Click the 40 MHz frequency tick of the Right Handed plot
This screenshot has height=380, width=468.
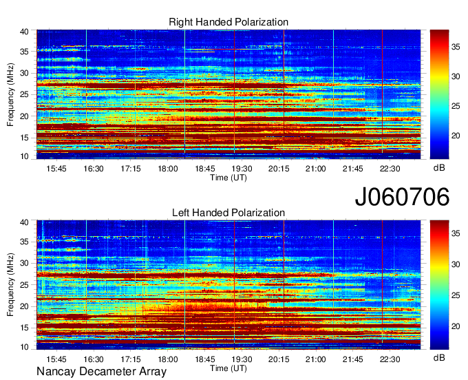pos(24,32)
